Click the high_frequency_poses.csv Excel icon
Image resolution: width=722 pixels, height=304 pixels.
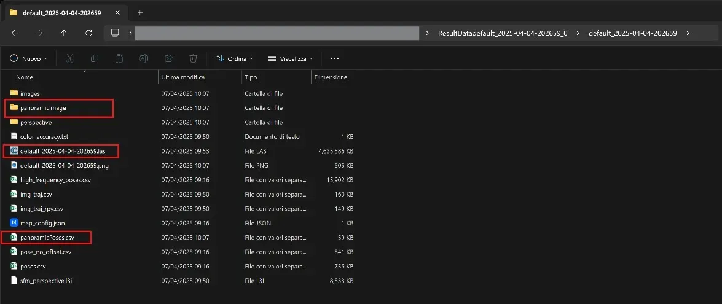tap(14, 179)
